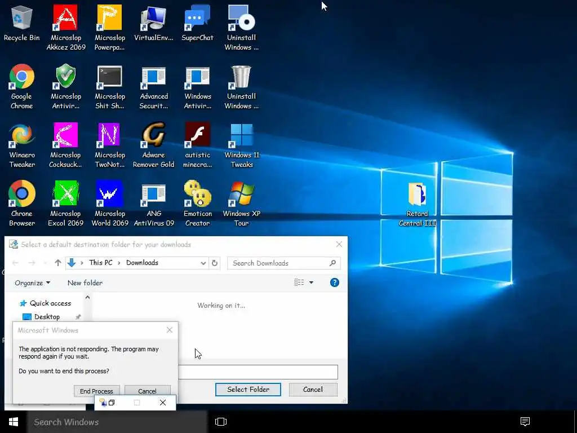This screenshot has height=433, width=577.
Task: Click the Forward arrow in folder dialog
Action: 32,263
